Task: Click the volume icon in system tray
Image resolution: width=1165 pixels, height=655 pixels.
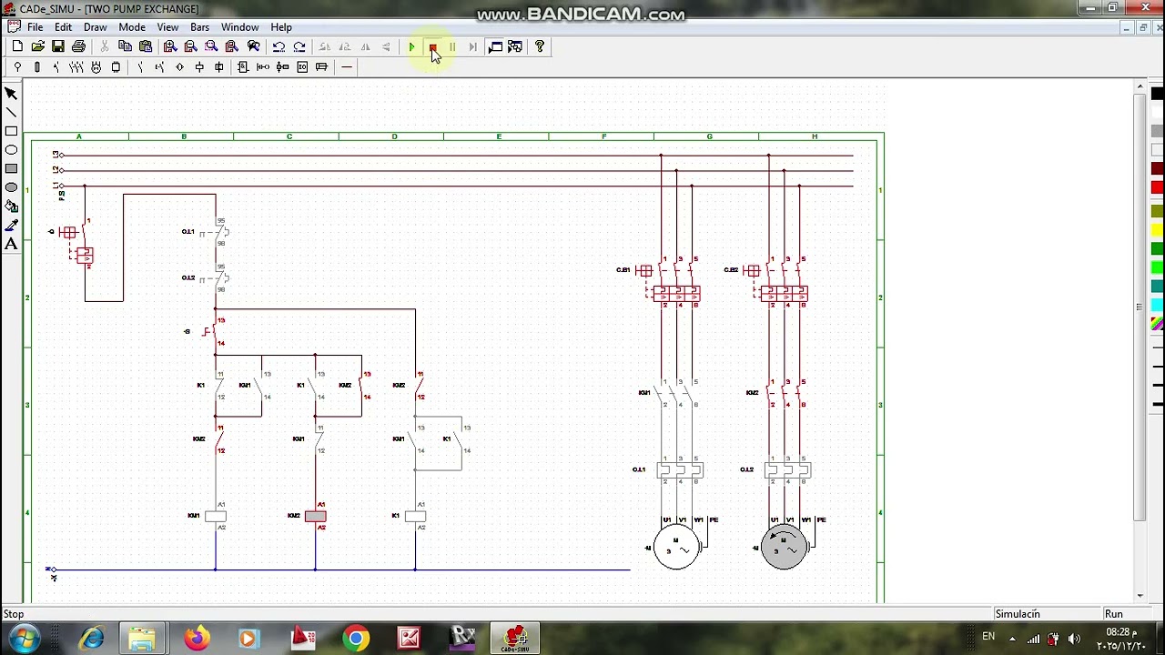Action: (x=1074, y=639)
